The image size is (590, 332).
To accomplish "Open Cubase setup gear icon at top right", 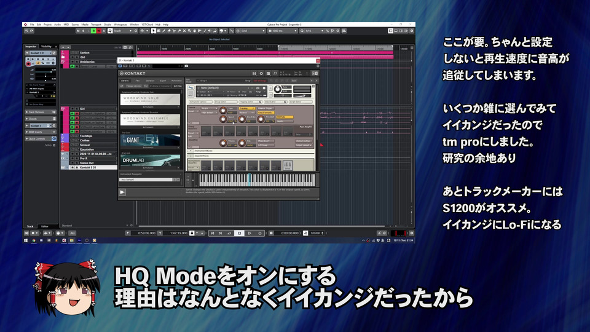I will [412, 31].
